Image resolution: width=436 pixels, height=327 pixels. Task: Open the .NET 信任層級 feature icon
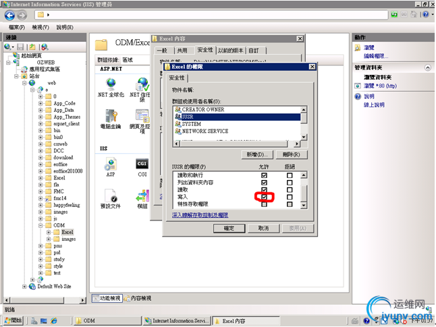142,84
